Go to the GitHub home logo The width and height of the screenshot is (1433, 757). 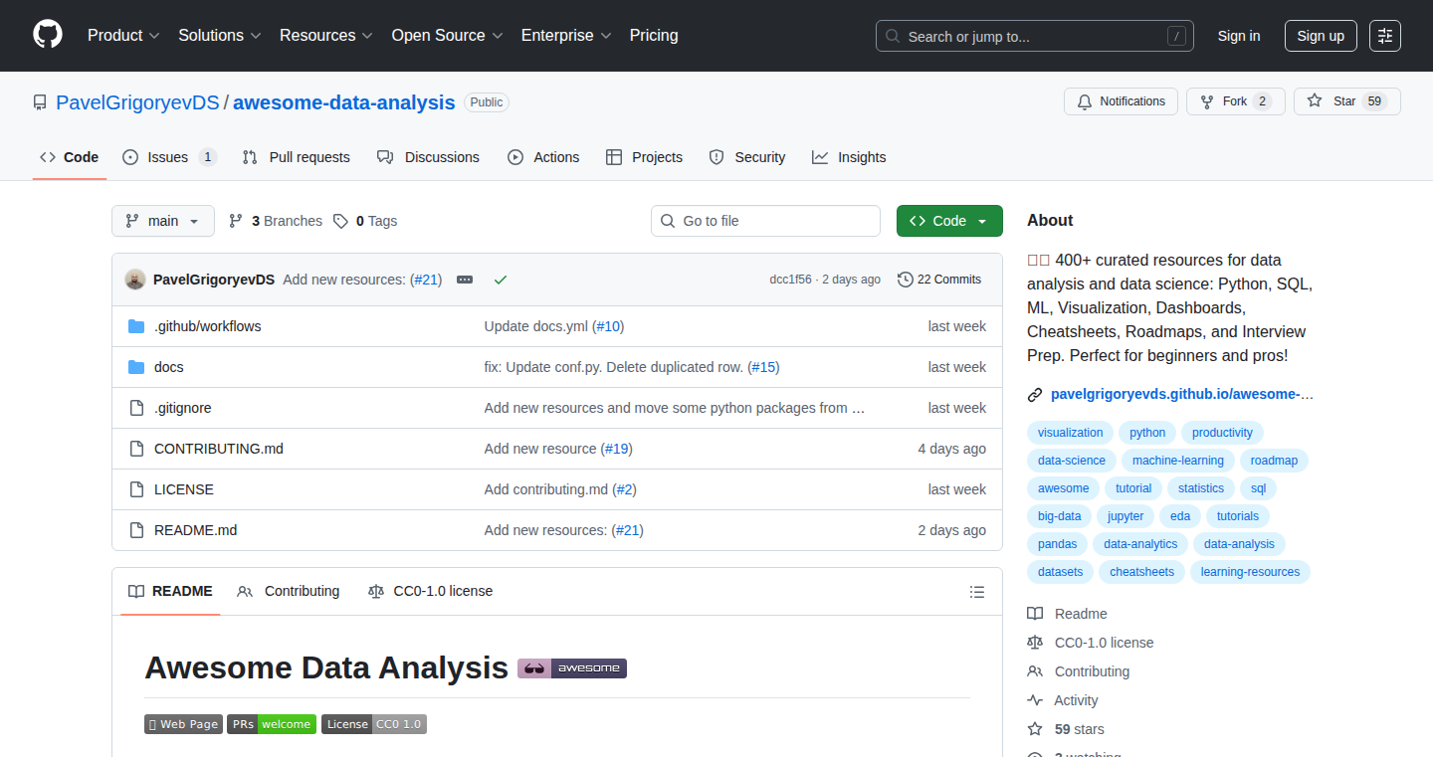pyautogui.click(x=48, y=36)
